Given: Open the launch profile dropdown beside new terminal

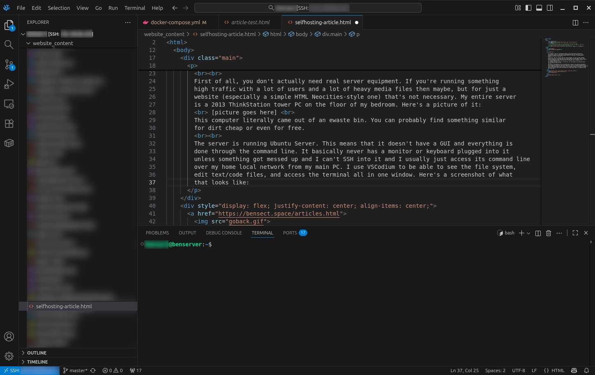Looking at the screenshot, I should tap(528, 233).
